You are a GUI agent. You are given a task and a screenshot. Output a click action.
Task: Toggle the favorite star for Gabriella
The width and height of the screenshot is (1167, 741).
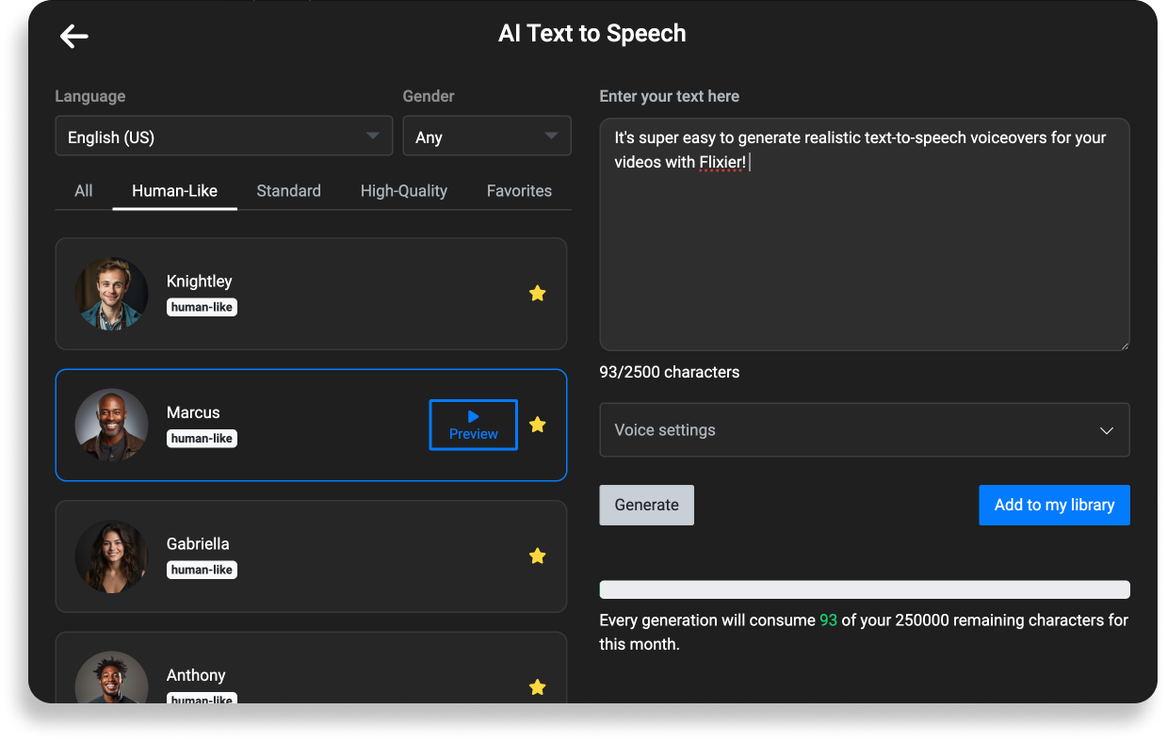click(537, 556)
